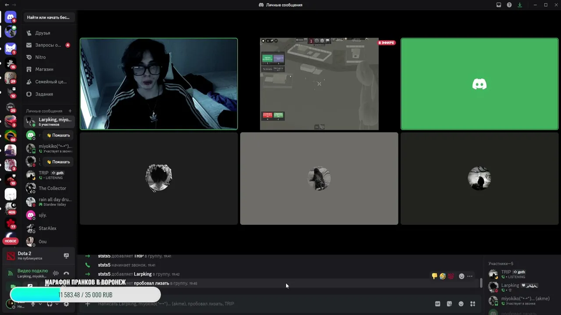Click the Dota 2 activity title
561x315 pixels.
[25, 253]
